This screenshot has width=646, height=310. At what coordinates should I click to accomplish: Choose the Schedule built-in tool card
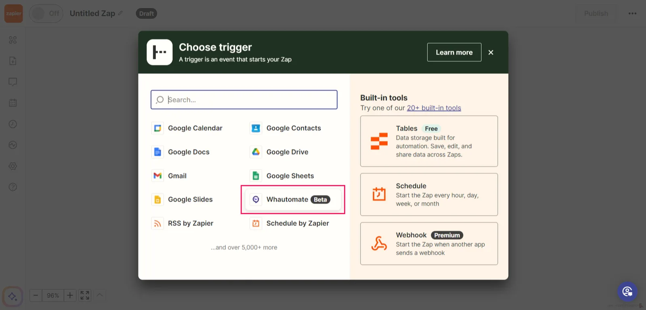[x=429, y=195]
